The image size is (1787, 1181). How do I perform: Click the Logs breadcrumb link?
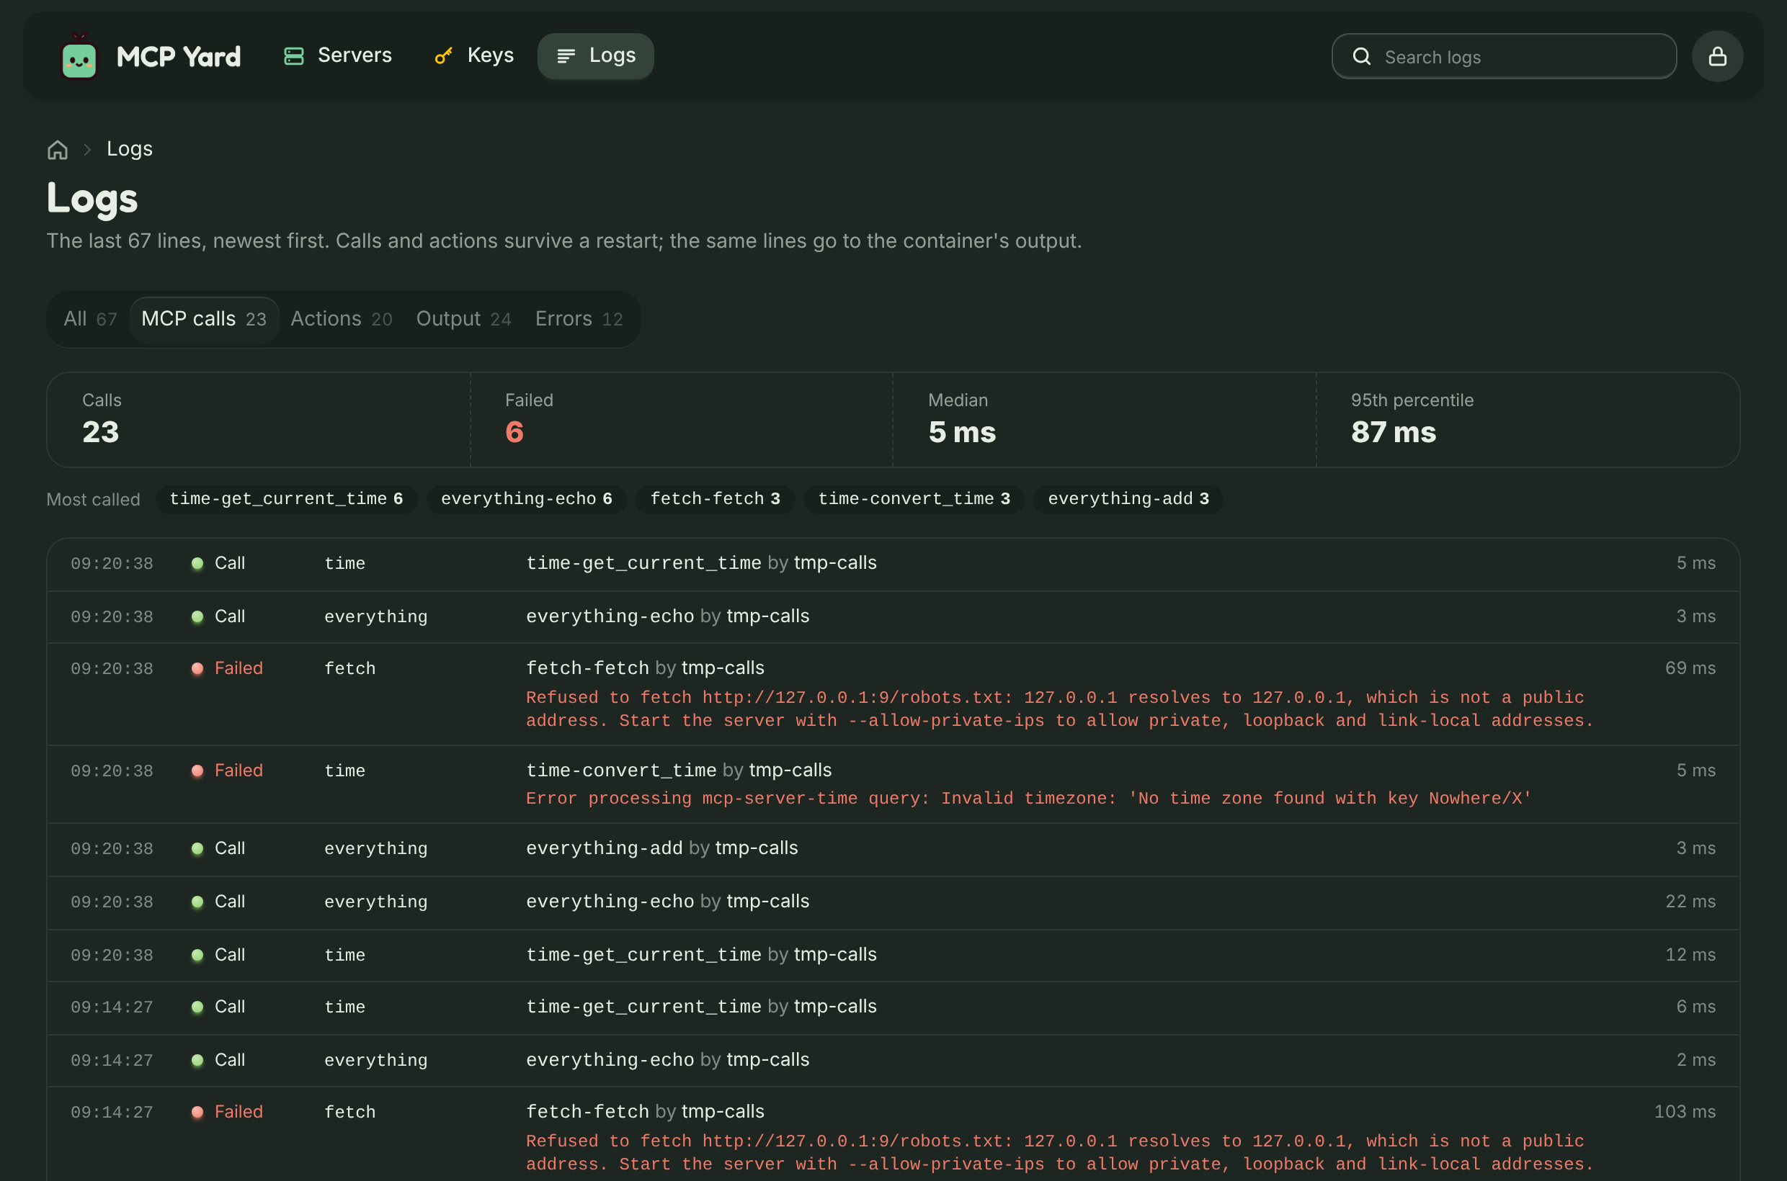tap(130, 149)
